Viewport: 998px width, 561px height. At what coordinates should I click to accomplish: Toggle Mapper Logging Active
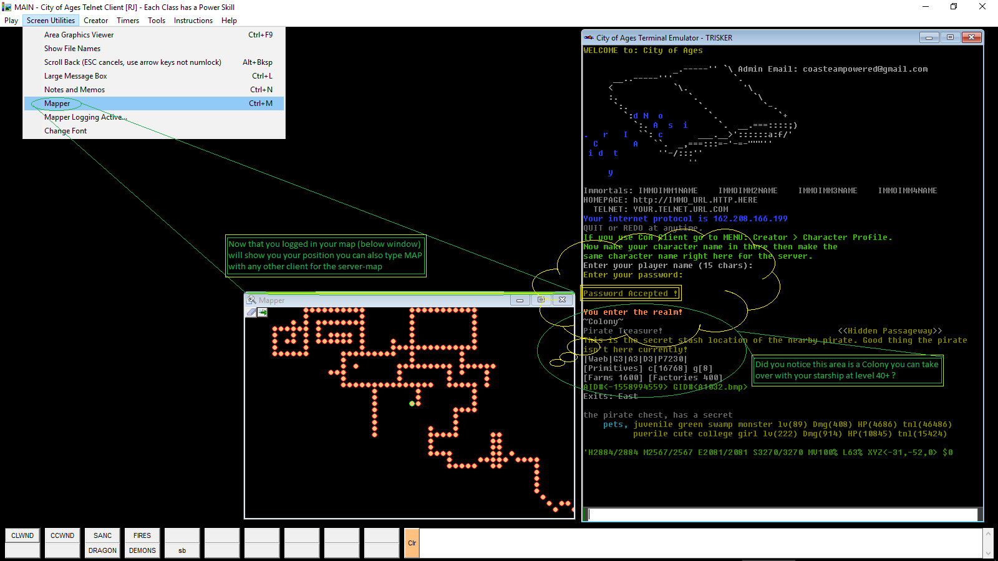coord(85,117)
